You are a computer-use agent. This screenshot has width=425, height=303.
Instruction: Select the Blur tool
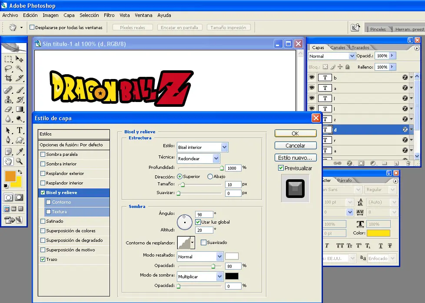click(8, 119)
